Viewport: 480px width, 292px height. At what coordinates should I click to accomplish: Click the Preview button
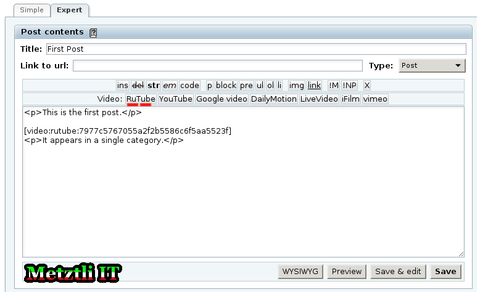tap(347, 272)
